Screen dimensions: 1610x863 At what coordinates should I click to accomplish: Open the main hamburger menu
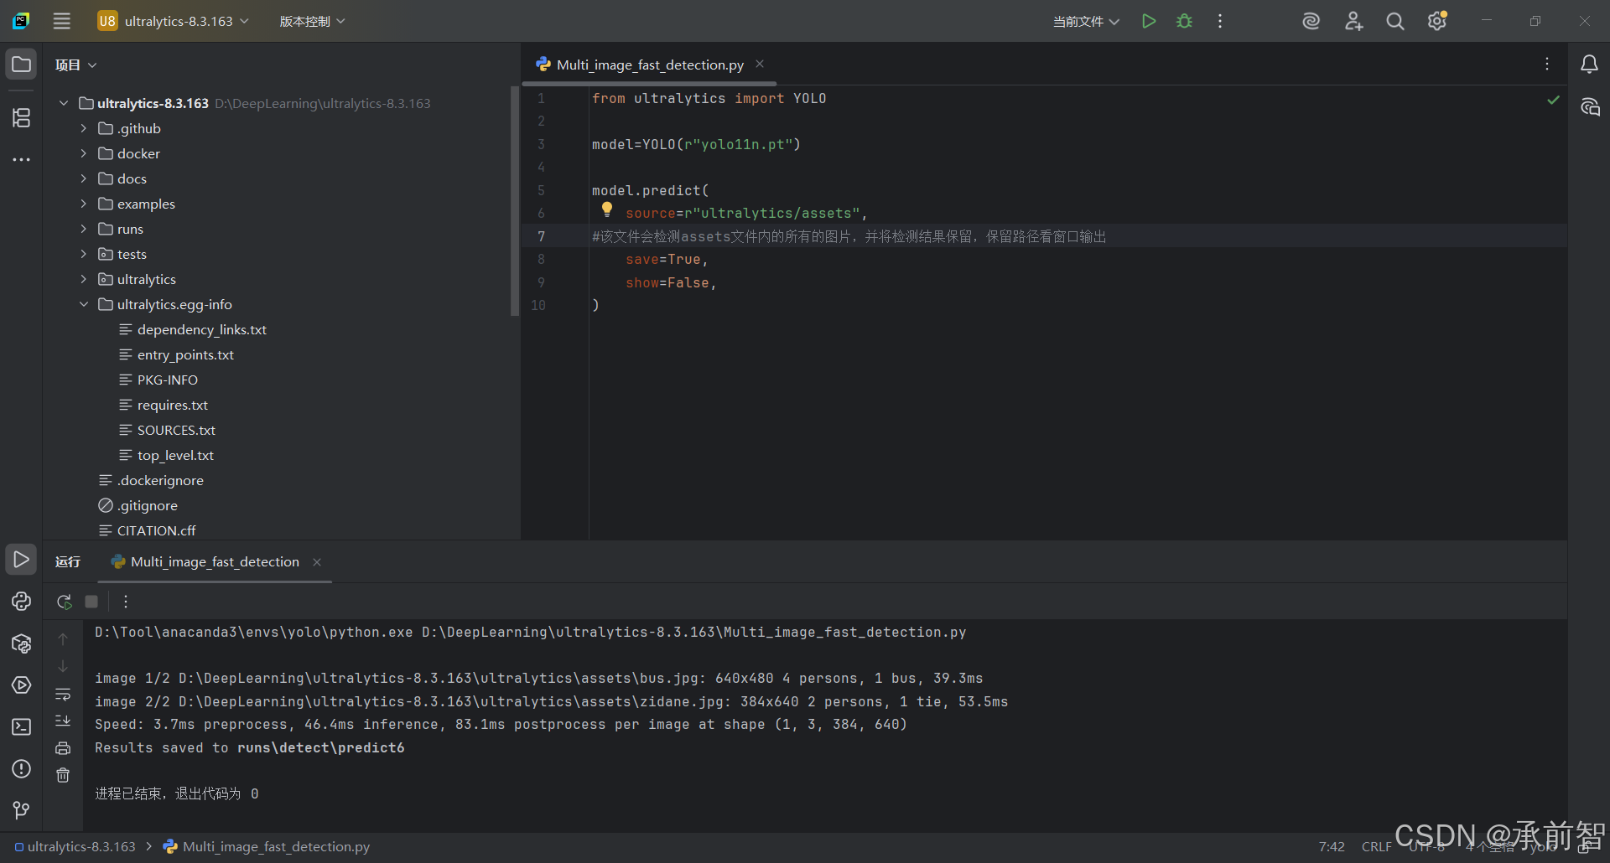click(62, 21)
